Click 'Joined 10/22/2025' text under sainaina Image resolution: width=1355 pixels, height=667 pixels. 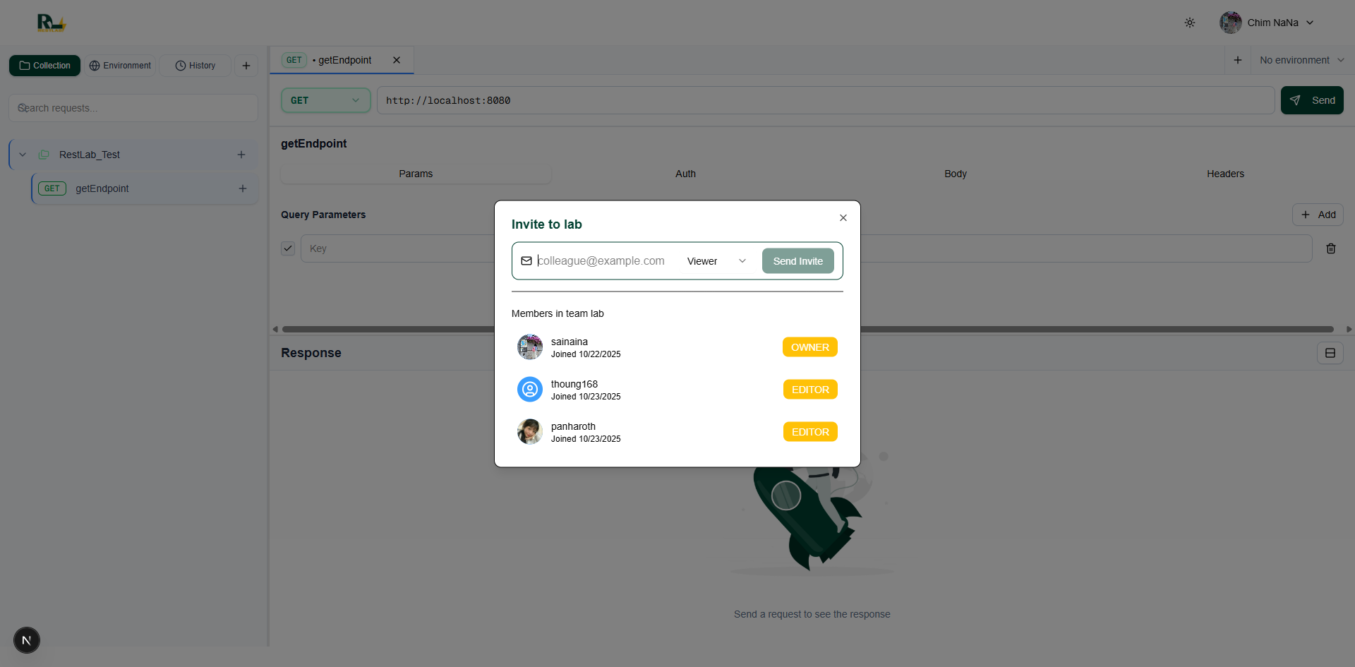click(586, 354)
